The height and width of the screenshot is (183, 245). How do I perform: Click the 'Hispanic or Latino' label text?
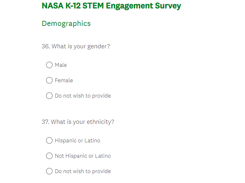pyautogui.click(x=78, y=140)
